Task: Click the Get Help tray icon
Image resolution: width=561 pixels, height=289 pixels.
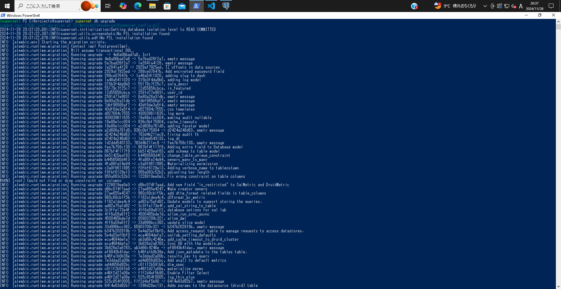Action: (414, 6)
